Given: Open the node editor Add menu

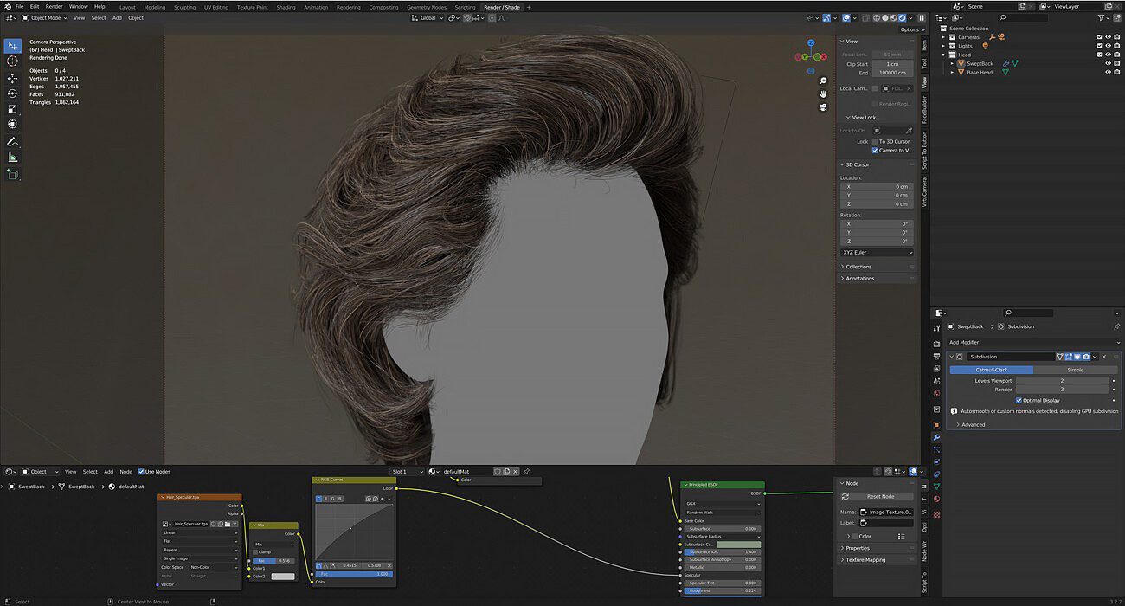Looking at the screenshot, I should [x=108, y=472].
